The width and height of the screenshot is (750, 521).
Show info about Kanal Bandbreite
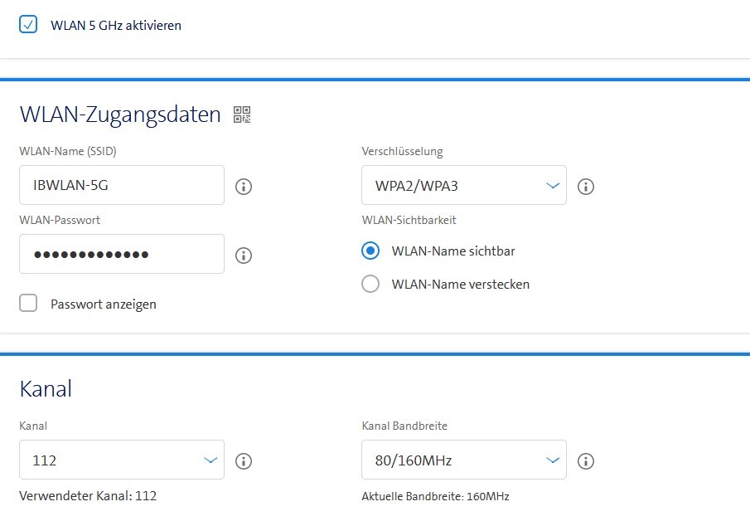point(585,460)
